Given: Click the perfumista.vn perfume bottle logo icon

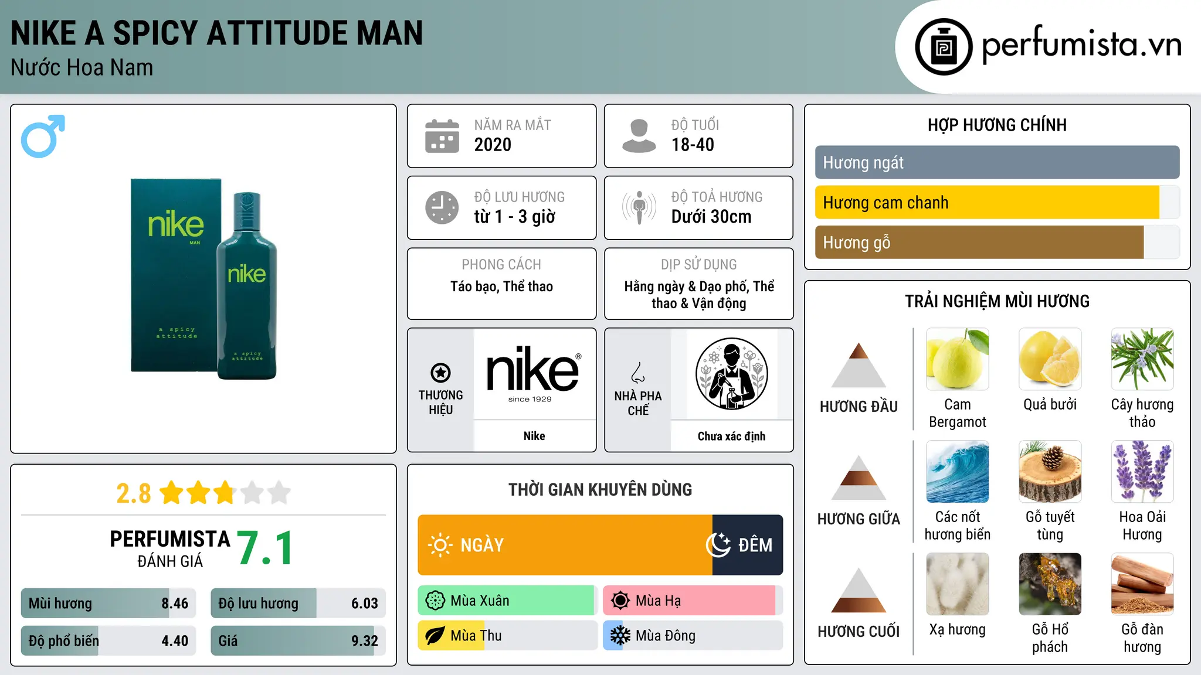Looking at the screenshot, I should coord(944,47).
